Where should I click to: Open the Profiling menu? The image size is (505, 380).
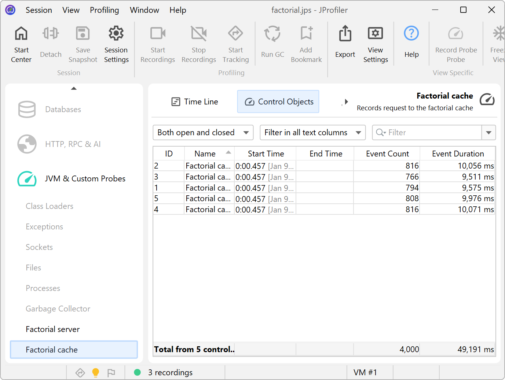[x=104, y=10]
